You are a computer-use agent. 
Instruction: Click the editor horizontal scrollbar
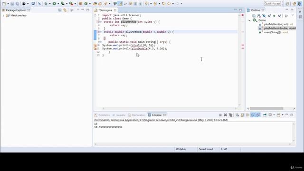[x=170, y=109]
